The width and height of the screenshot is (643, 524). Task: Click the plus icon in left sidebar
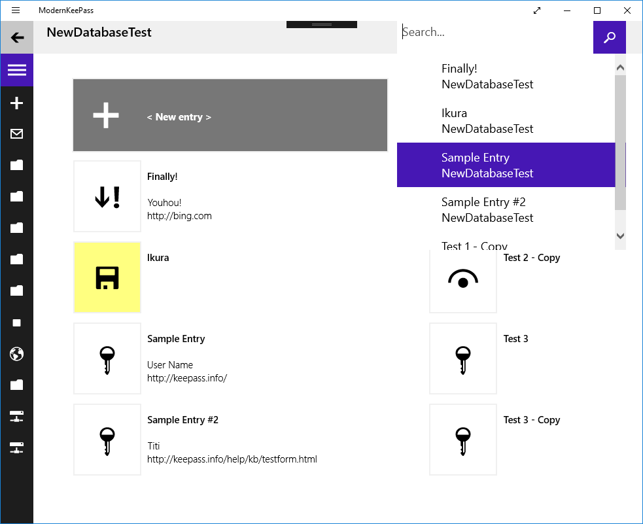[17, 103]
